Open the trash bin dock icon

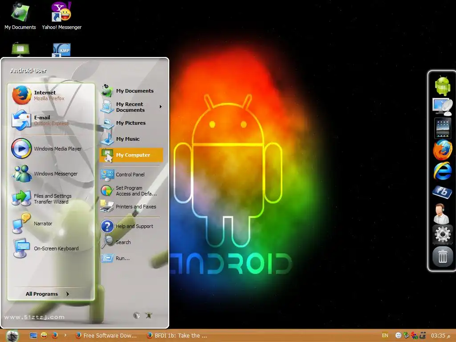tap(442, 256)
